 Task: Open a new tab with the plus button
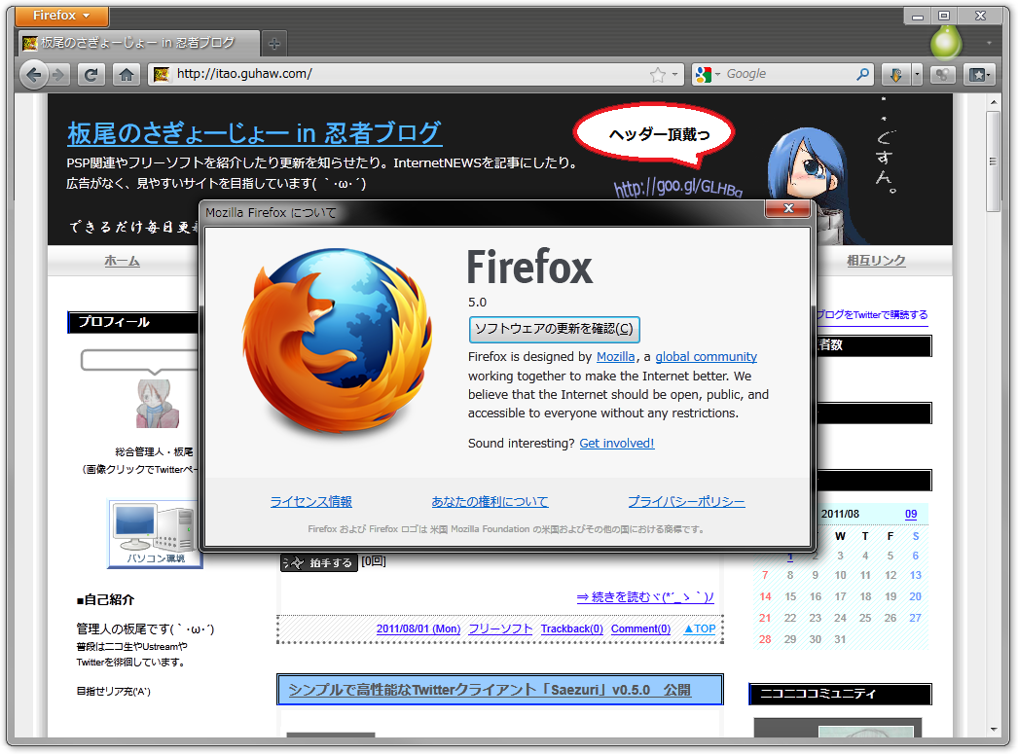[274, 44]
